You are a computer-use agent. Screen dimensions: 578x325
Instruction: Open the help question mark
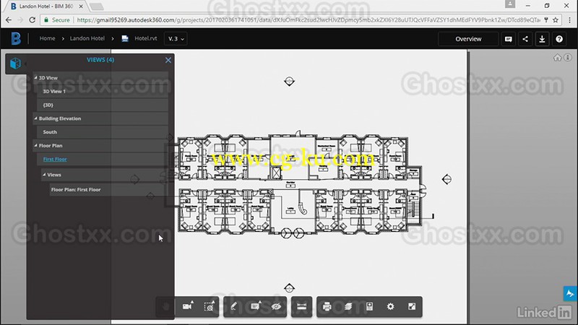pos(559,39)
